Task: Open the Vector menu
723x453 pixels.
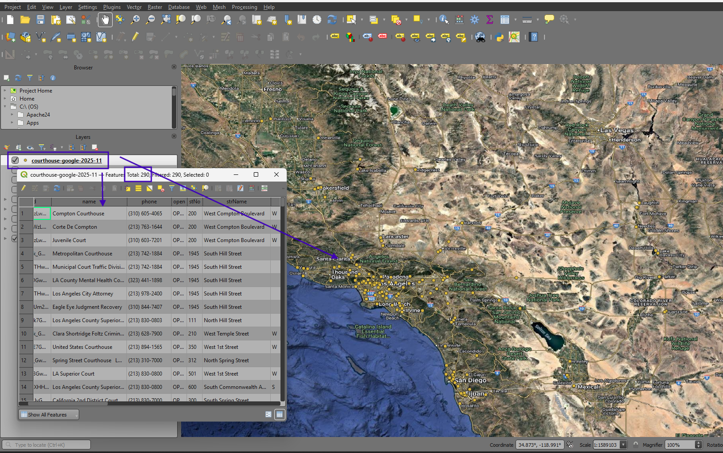Action: point(134,7)
